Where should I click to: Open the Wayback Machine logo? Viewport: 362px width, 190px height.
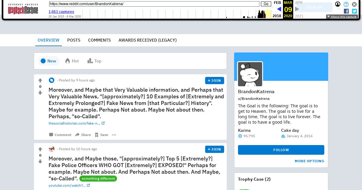point(23,9)
